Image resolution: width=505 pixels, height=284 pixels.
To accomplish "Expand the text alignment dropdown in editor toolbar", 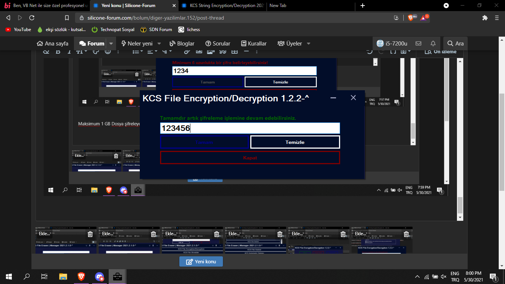I will coord(152,52).
